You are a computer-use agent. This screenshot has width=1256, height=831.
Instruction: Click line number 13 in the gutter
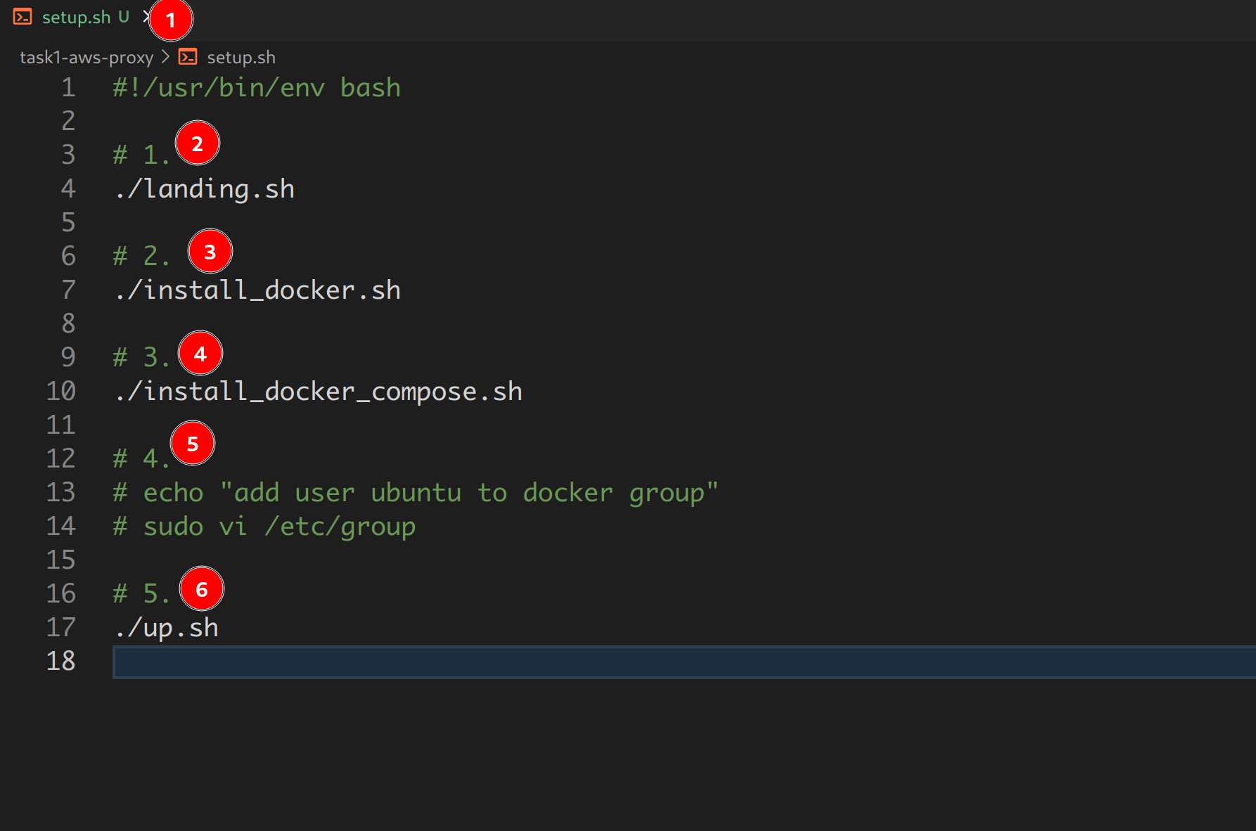(60, 492)
